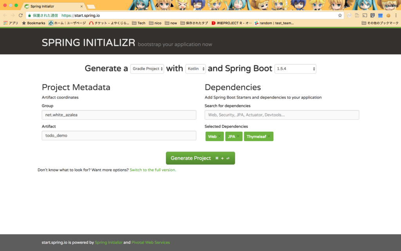The image size is (401, 251).
Task: Open the Tech bookmarks folder
Action: click(139, 23)
